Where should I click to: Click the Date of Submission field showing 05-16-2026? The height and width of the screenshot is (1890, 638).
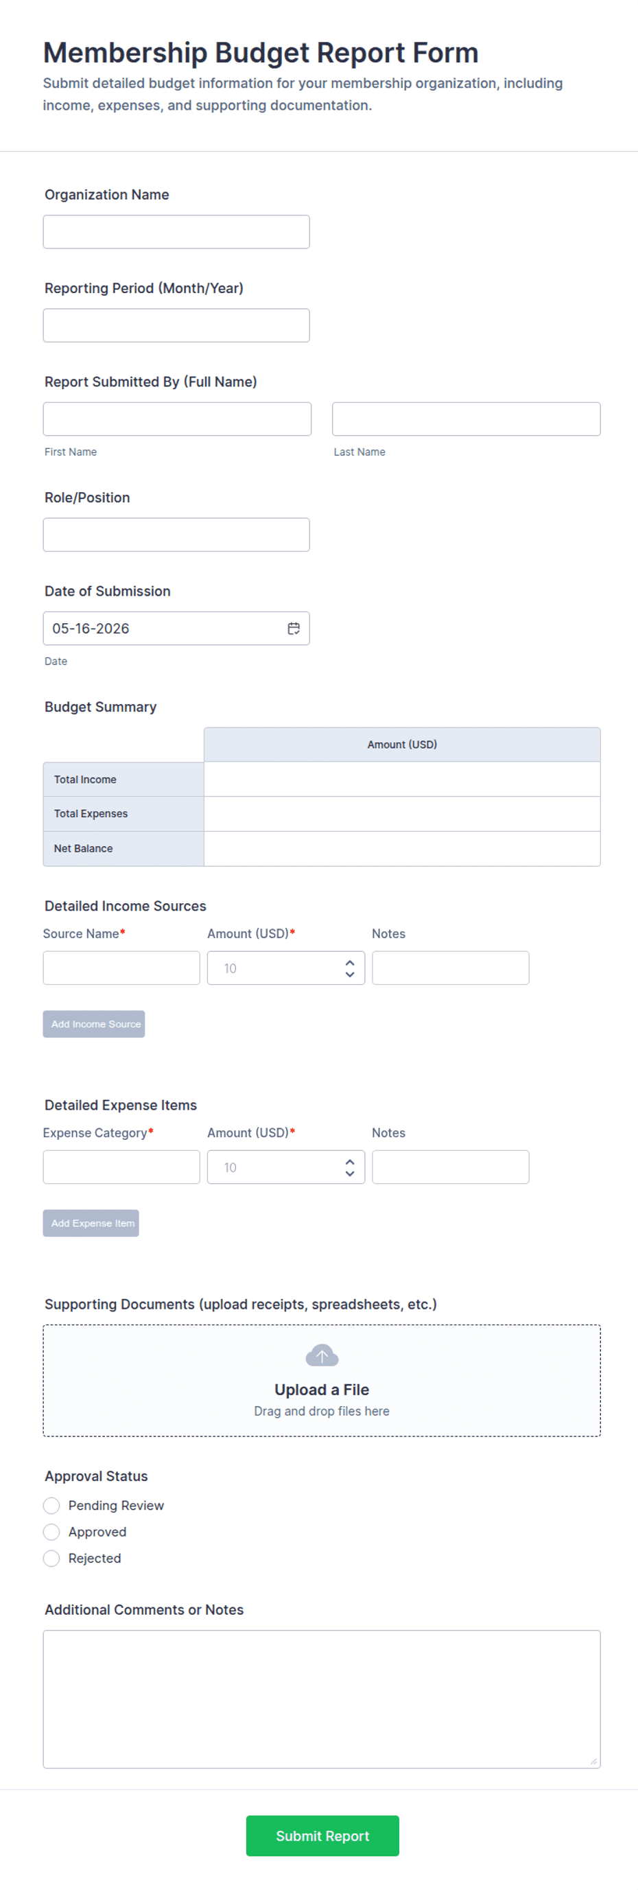pos(177,628)
